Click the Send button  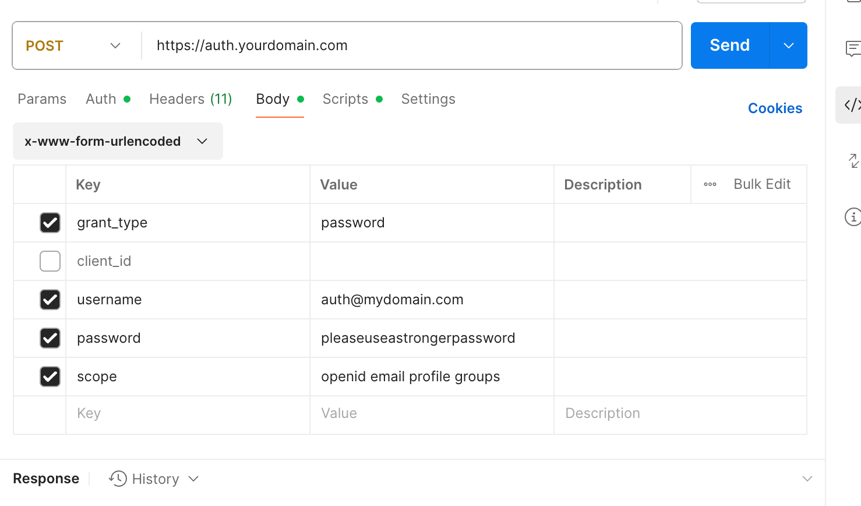tap(730, 45)
